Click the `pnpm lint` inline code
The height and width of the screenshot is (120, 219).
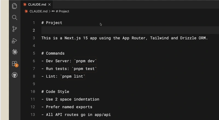coord(73,76)
